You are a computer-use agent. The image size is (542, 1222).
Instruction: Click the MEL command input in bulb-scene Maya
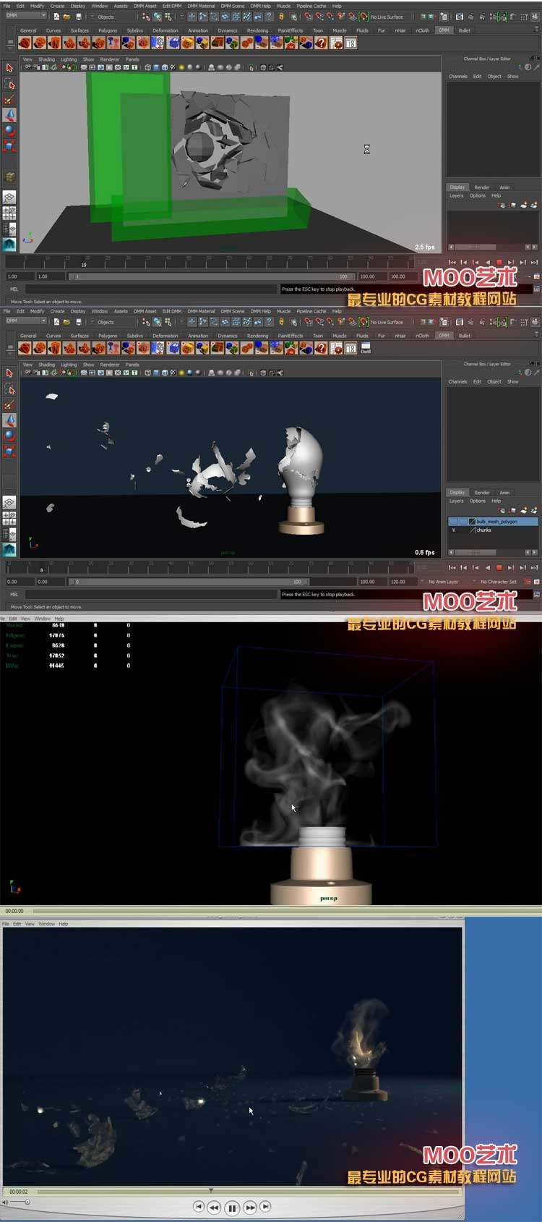point(152,594)
